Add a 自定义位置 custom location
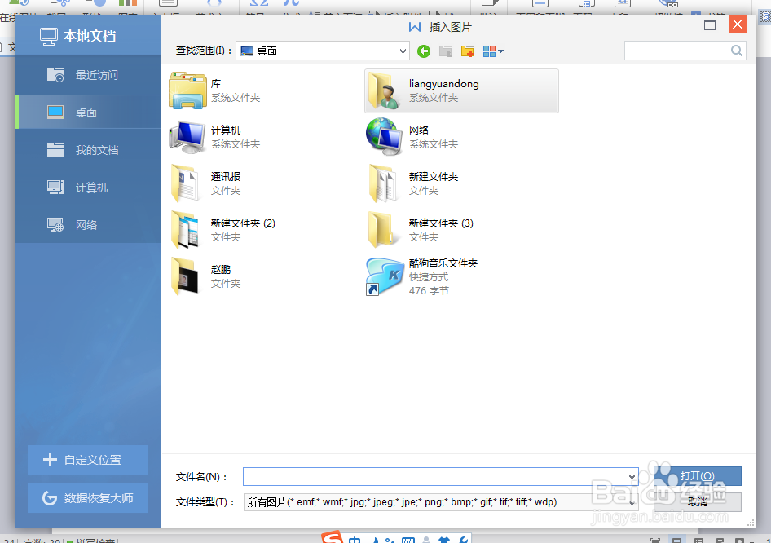This screenshot has height=543, width=771. [x=87, y=460]
